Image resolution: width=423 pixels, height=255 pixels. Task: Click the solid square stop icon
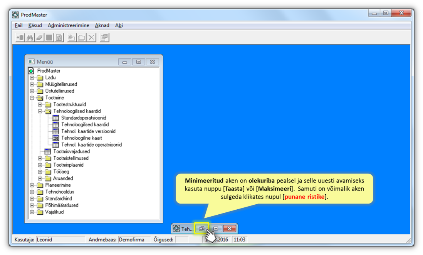pyautogui.click(x=49, y=38)
